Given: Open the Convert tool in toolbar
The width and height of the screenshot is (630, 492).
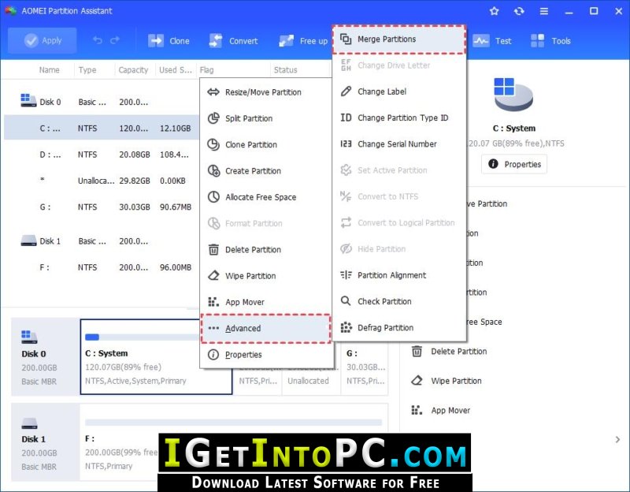Looking at the screenshot, I should point(216,41).
